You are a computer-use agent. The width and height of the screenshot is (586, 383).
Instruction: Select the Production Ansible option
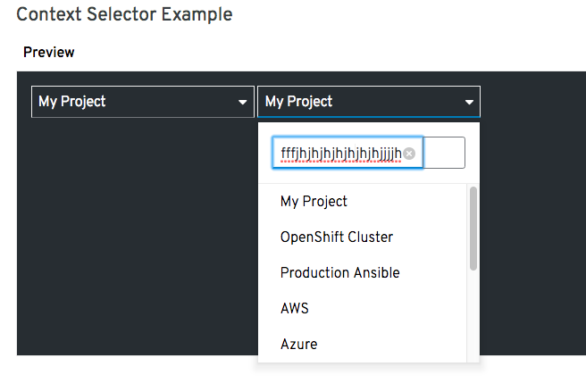click(339, 273)
